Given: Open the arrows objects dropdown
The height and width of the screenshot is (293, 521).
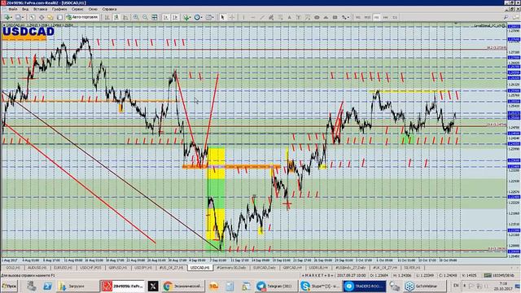Looking at the screenshot, I should point(345,17).
